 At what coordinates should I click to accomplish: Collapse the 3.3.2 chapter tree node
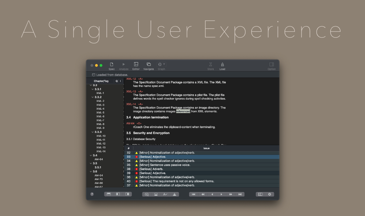click(92, 97)
